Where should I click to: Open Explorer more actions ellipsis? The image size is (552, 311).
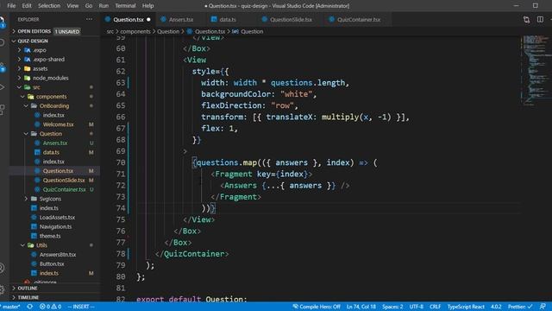click(89, 19)
